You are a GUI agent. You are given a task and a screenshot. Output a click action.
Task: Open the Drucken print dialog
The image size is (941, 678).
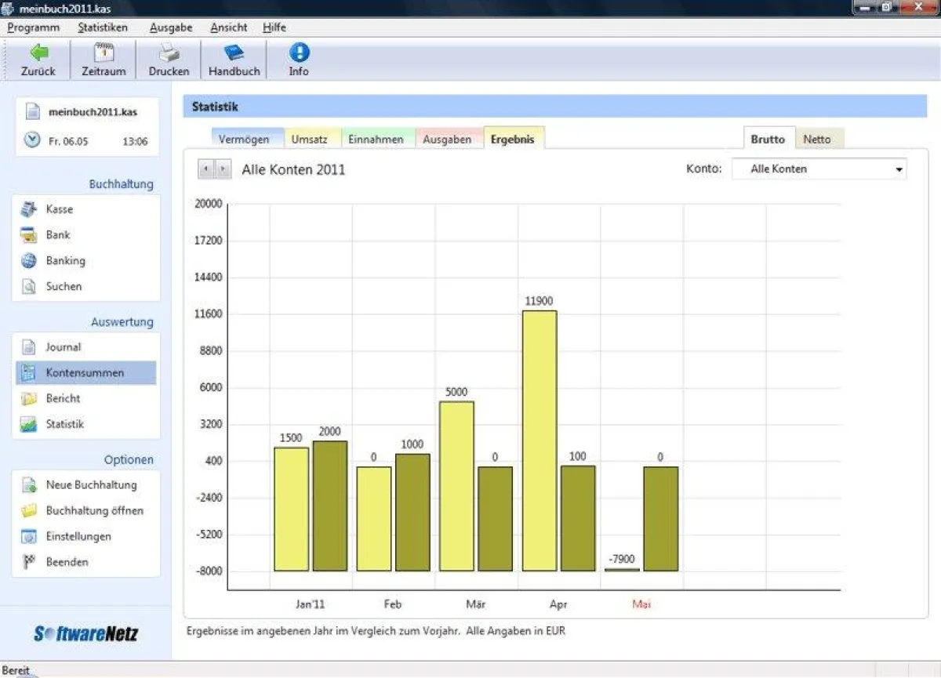pos(168,59)
